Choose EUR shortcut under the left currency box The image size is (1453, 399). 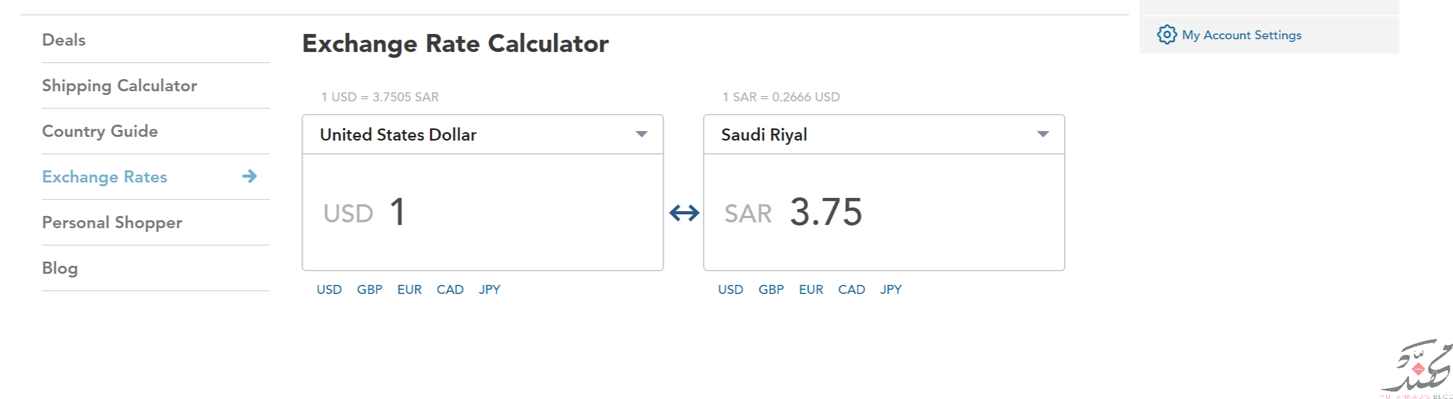pos(409,290)
